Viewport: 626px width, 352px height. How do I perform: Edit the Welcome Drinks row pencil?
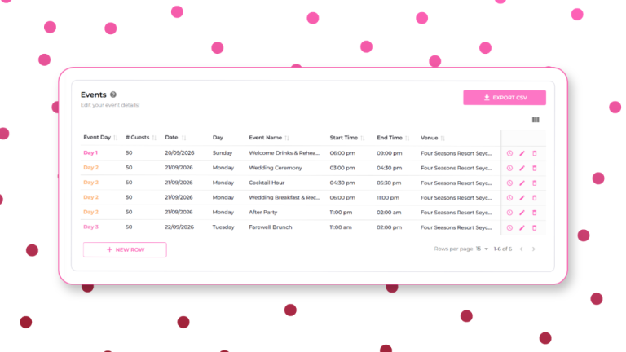pyautogui.click(x=522, y=153)
